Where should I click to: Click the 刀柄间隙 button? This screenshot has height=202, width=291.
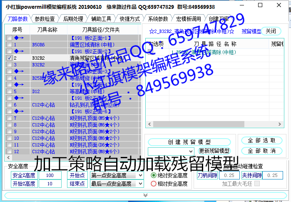pos(207,175)
